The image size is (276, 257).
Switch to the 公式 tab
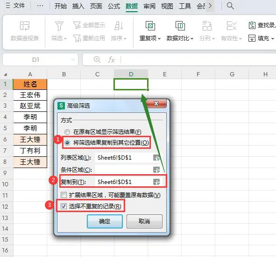[x=114, y=6]
